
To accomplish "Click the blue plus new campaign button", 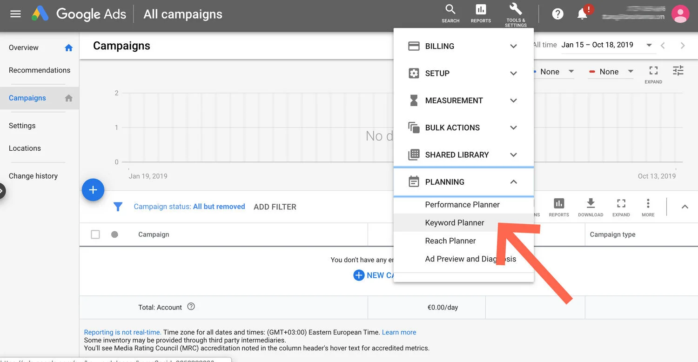I will click(93, 190).
